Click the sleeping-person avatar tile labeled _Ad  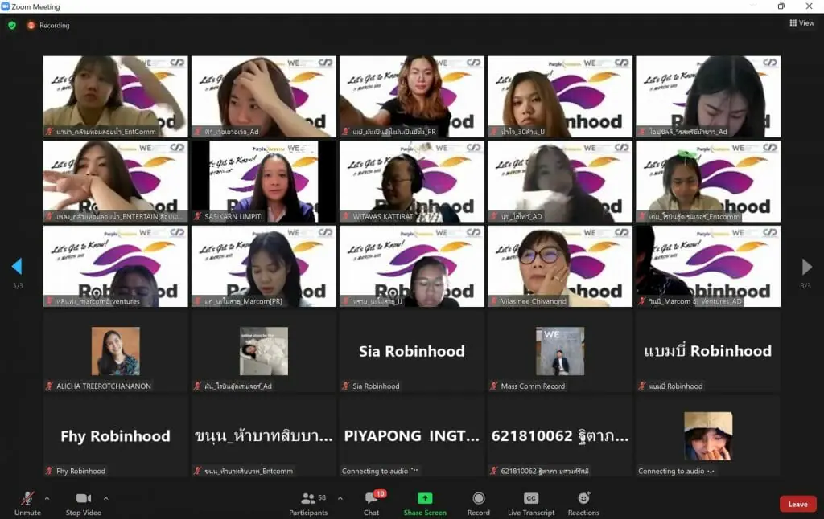pyautogui.click(x=264, y=351)
